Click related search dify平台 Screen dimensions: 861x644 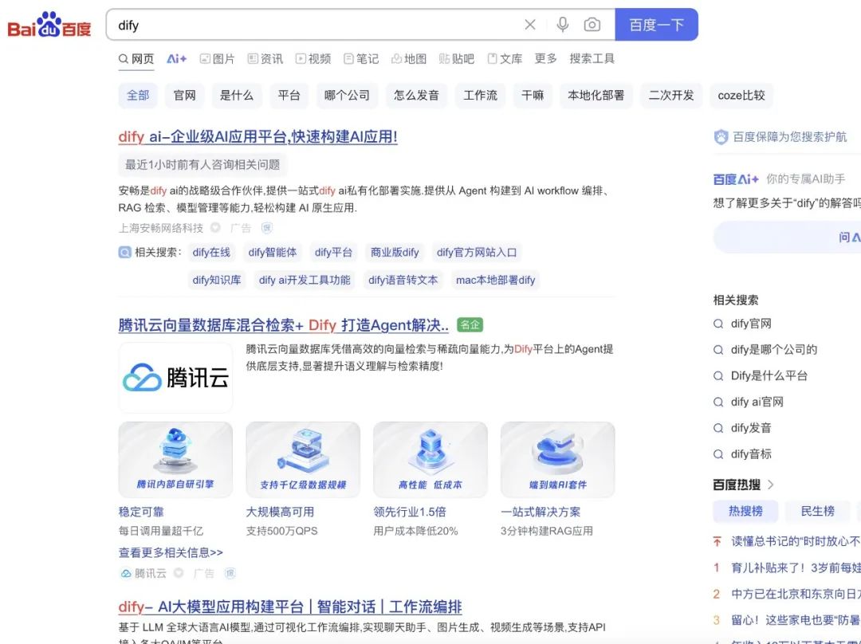coord(333,253)
